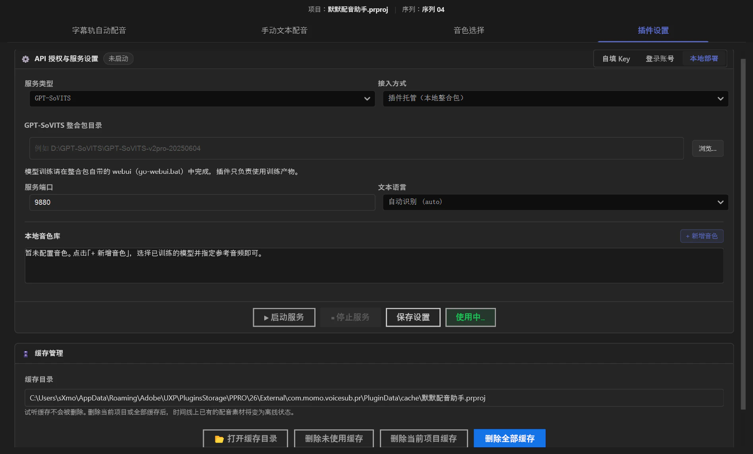Click the 未启动 status badge
Screen dimensions: 753x454
118,59
